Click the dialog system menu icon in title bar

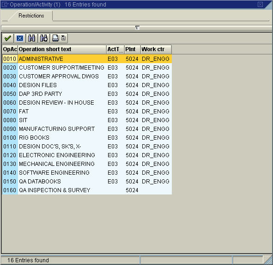(5, 4)
